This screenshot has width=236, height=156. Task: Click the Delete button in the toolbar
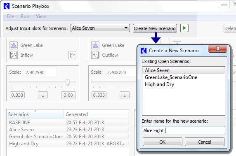click(230, 28)
